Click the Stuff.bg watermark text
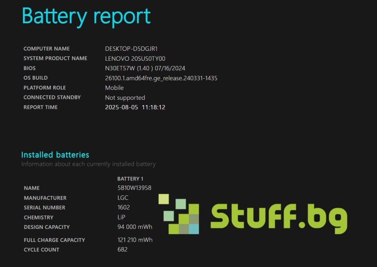 tap(279, 217)
